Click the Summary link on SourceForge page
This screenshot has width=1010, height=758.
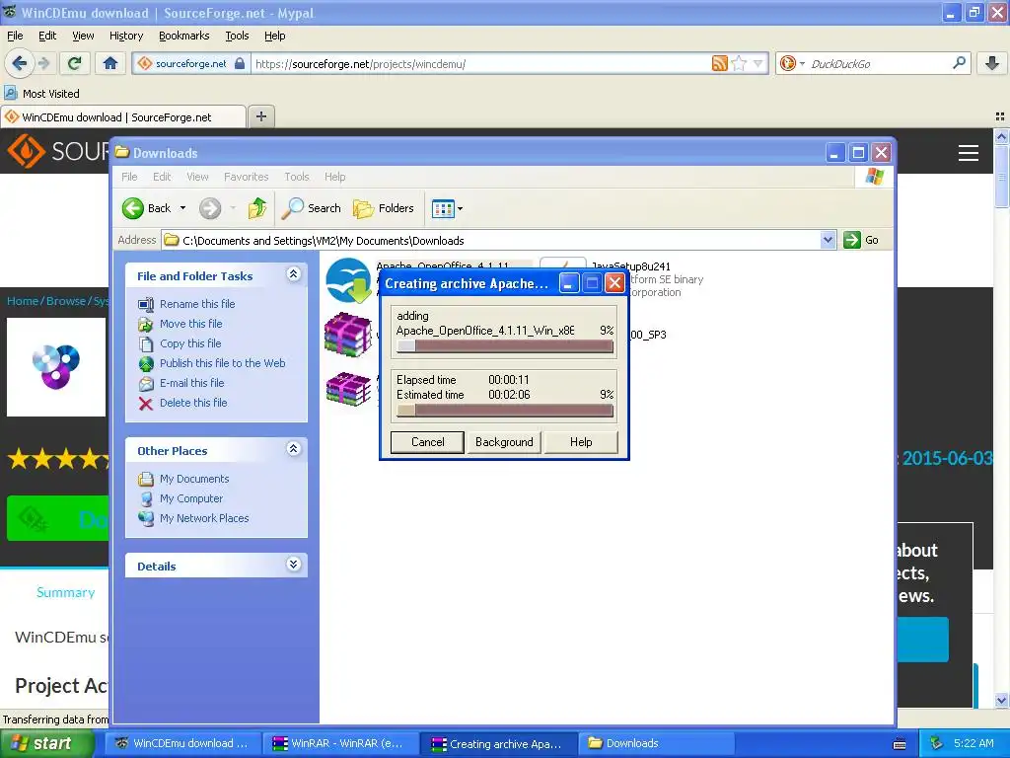click(66, 592)
